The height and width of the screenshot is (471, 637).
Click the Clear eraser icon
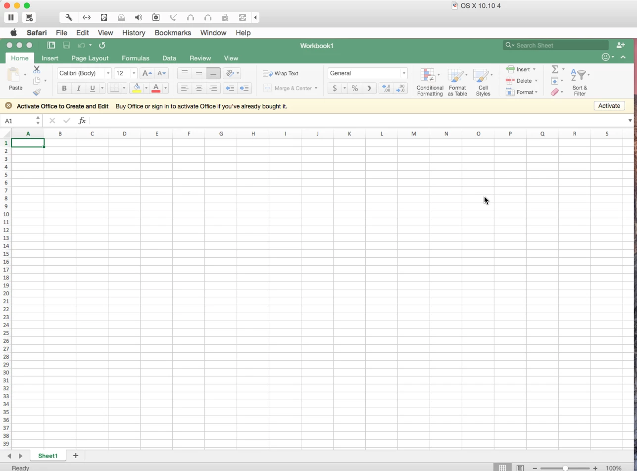point(555,92)
